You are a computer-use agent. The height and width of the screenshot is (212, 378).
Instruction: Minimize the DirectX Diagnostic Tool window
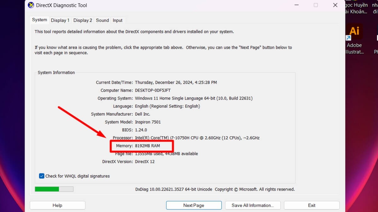pos(296,5)
